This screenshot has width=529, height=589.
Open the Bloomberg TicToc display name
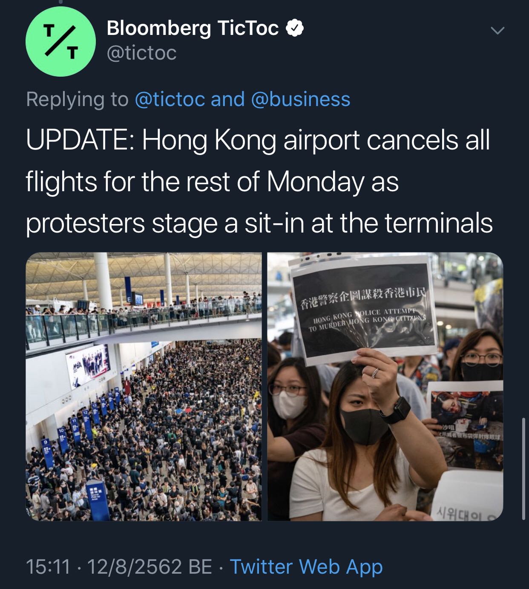pos(193,28)
